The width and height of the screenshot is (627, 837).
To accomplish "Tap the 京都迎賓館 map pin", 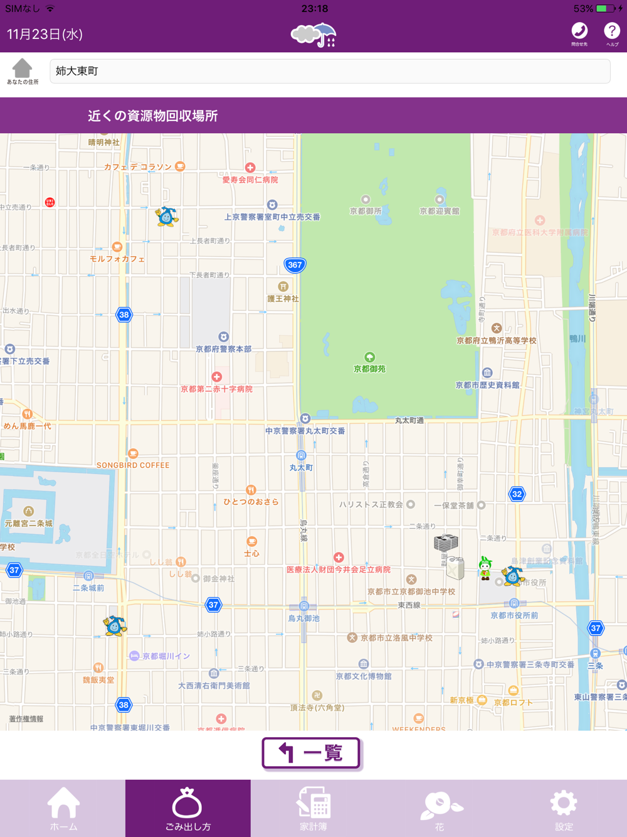I will click(x=440, y=200).
